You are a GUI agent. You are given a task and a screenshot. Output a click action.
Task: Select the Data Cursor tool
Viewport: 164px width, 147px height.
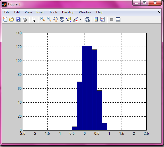pyautogui.click(x=69, y=19)
